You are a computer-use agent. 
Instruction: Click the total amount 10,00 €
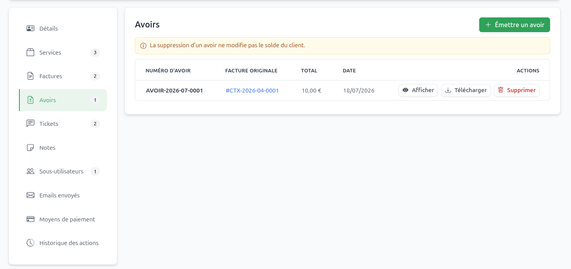click(311, 91)
